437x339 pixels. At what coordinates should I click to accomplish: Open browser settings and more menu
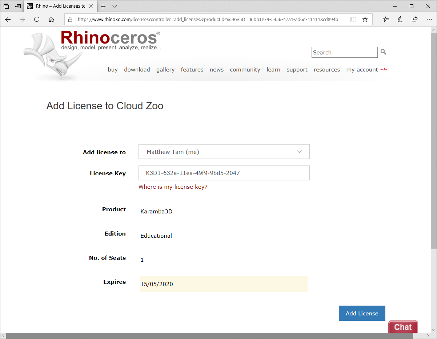pyautogui.click(x=428, y=20)
